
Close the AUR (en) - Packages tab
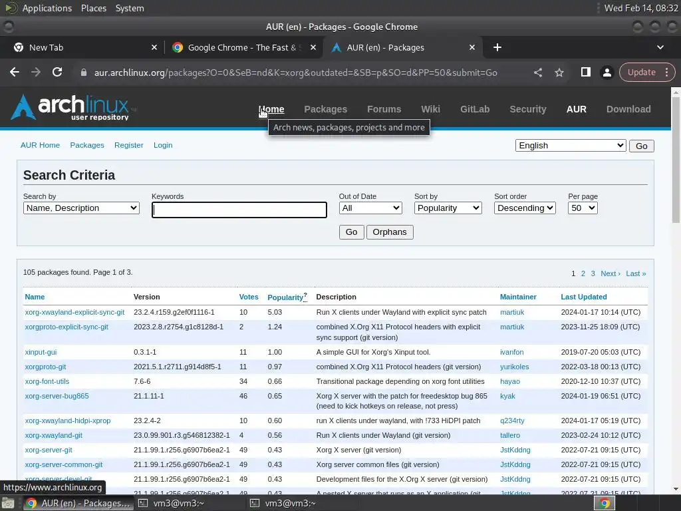472,47
